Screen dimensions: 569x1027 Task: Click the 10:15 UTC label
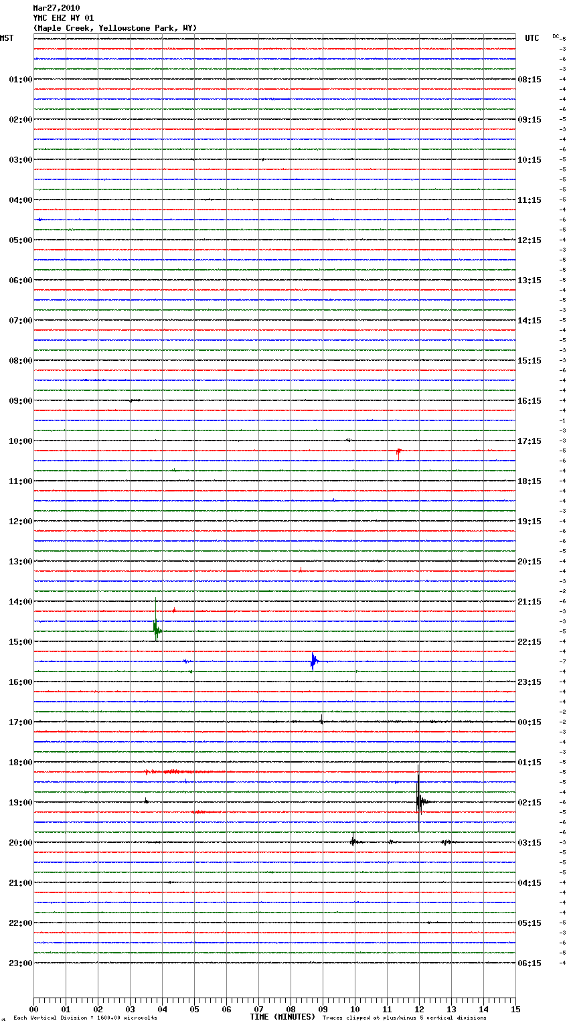coord(530,160)
